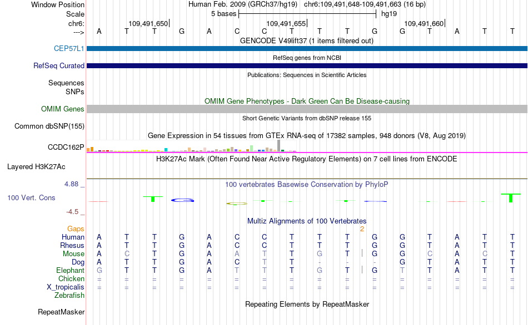528x325 pixels.
Task: Click the 109,491,650 coordinate marker
Action: (148, 23)
